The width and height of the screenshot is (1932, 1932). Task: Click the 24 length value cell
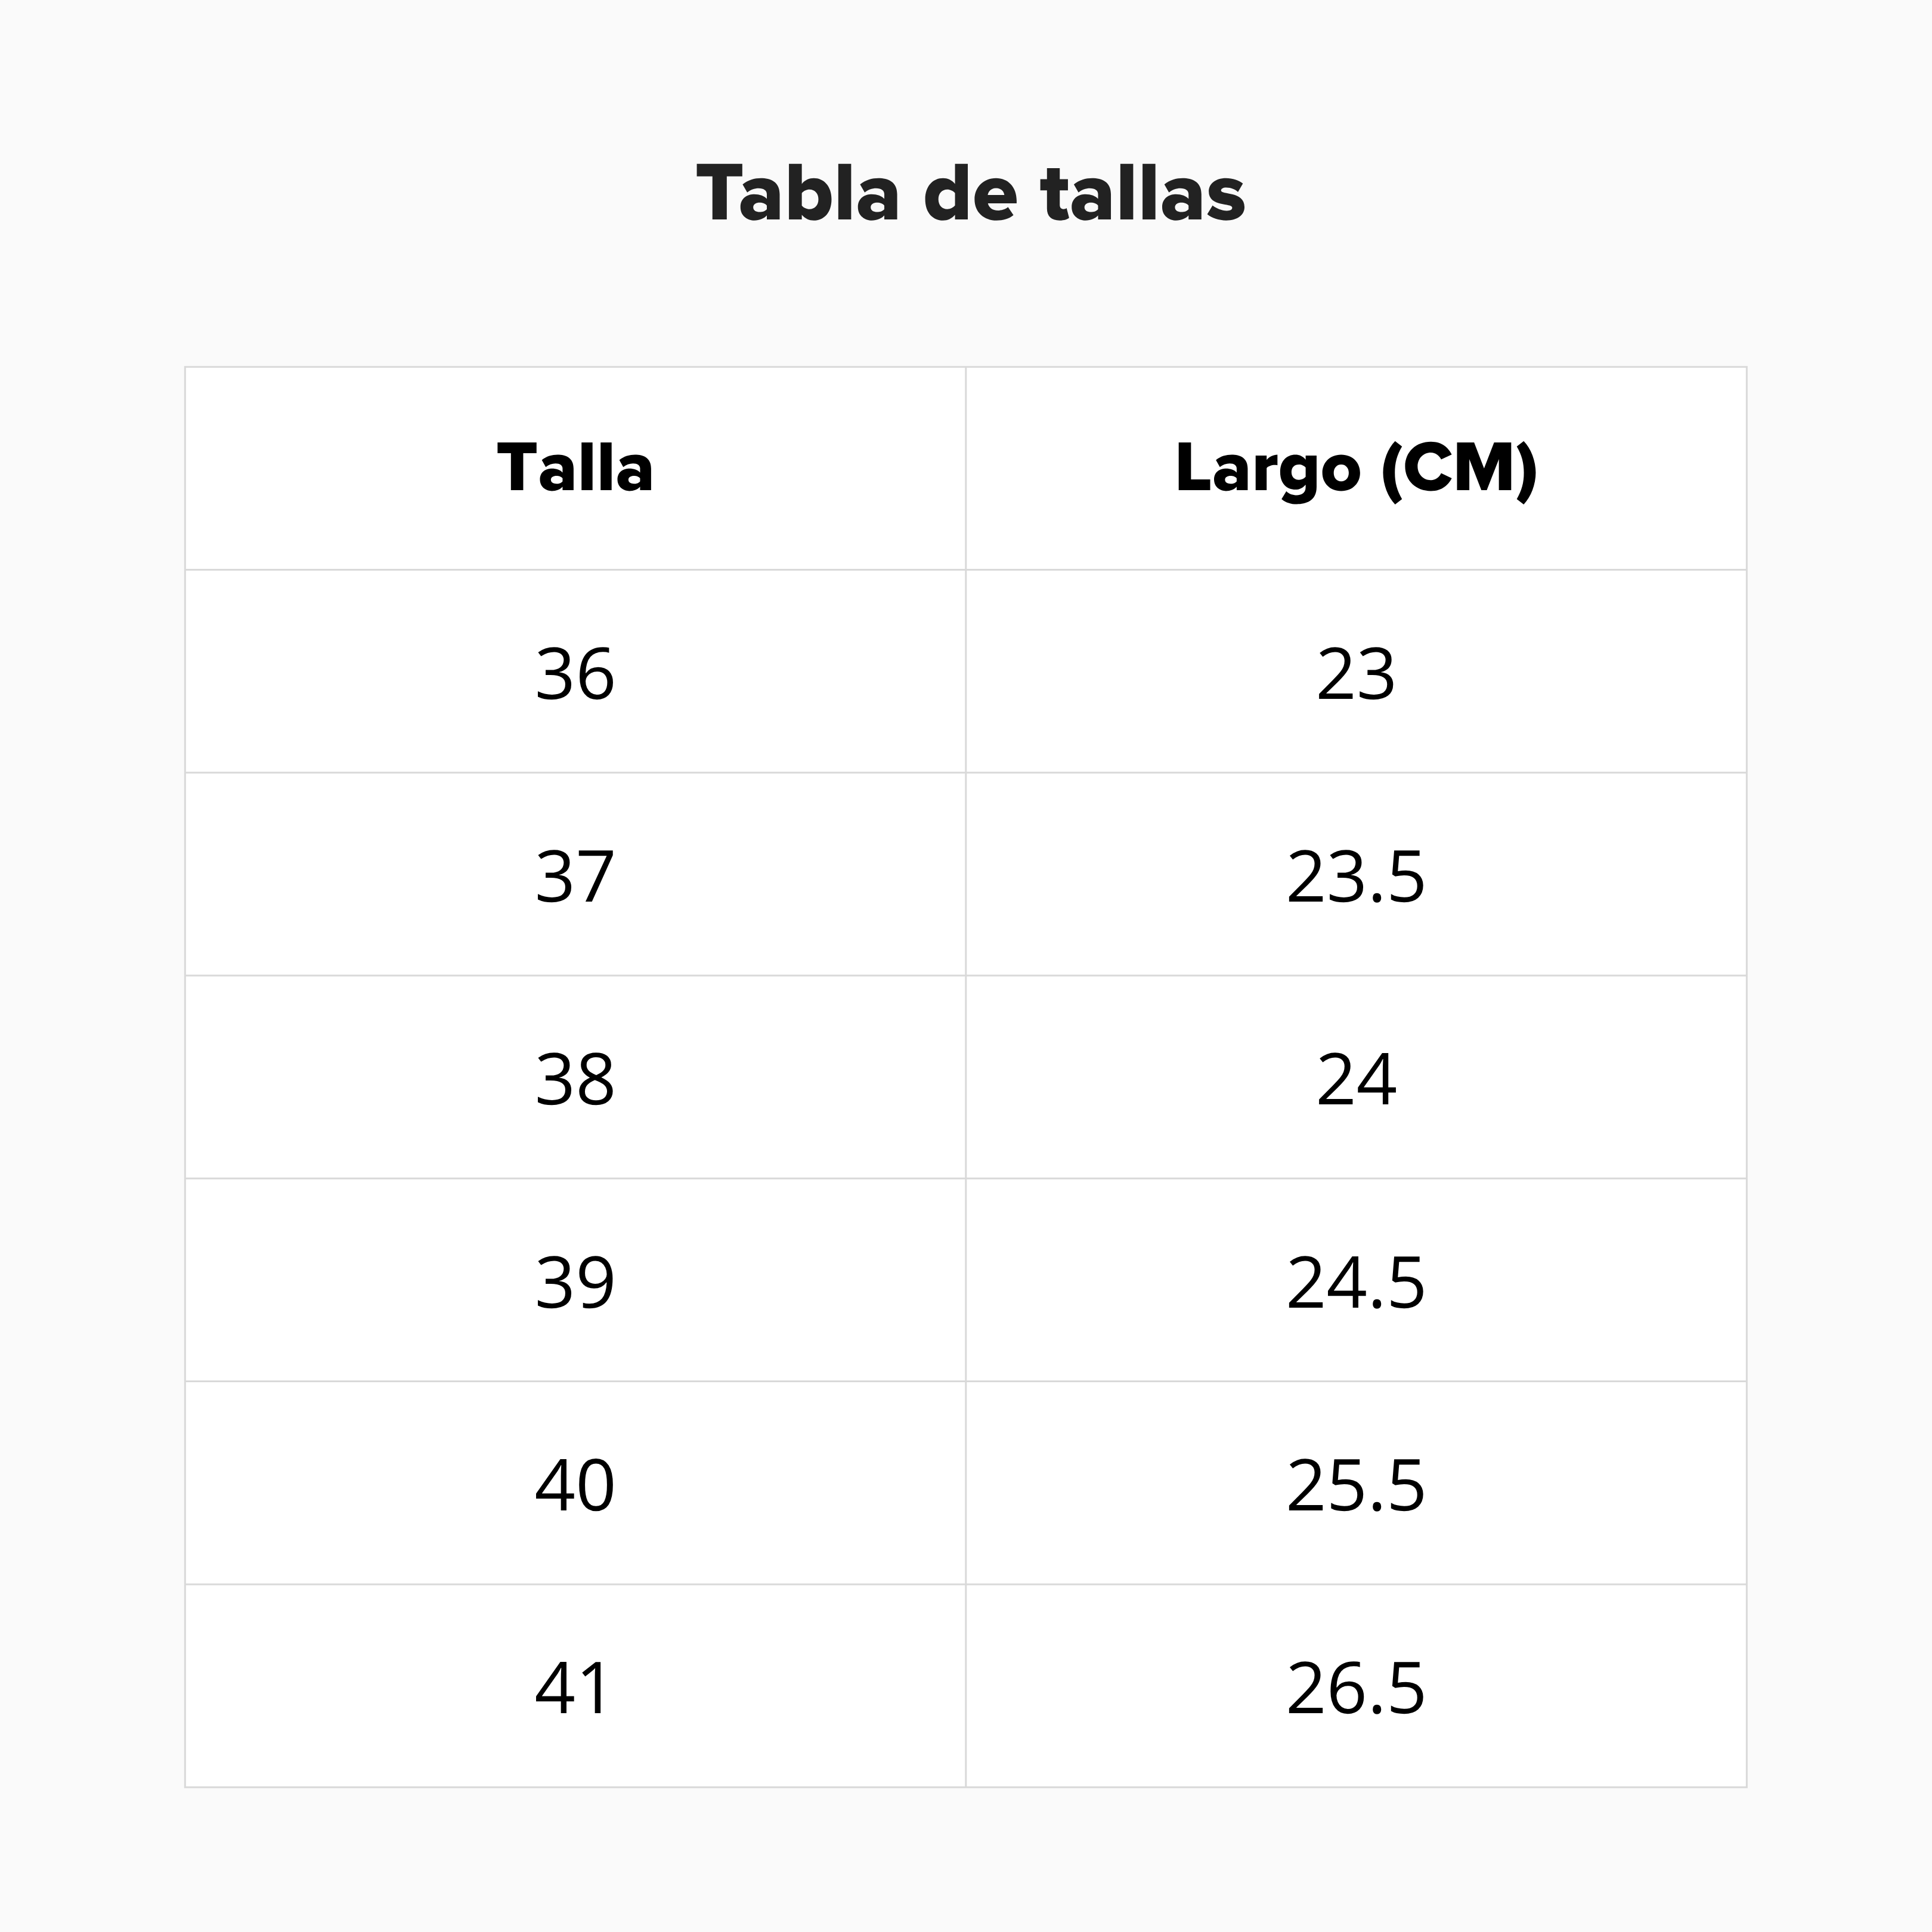click(x=1355, y=1079)
